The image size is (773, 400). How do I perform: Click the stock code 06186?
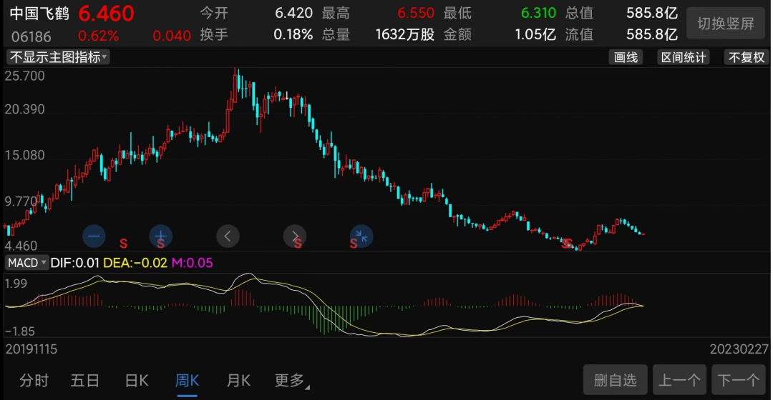coord(31,36)
